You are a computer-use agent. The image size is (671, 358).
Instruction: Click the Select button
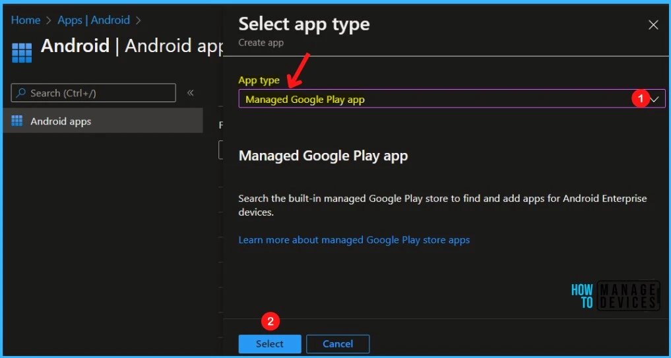coord(270,343)
